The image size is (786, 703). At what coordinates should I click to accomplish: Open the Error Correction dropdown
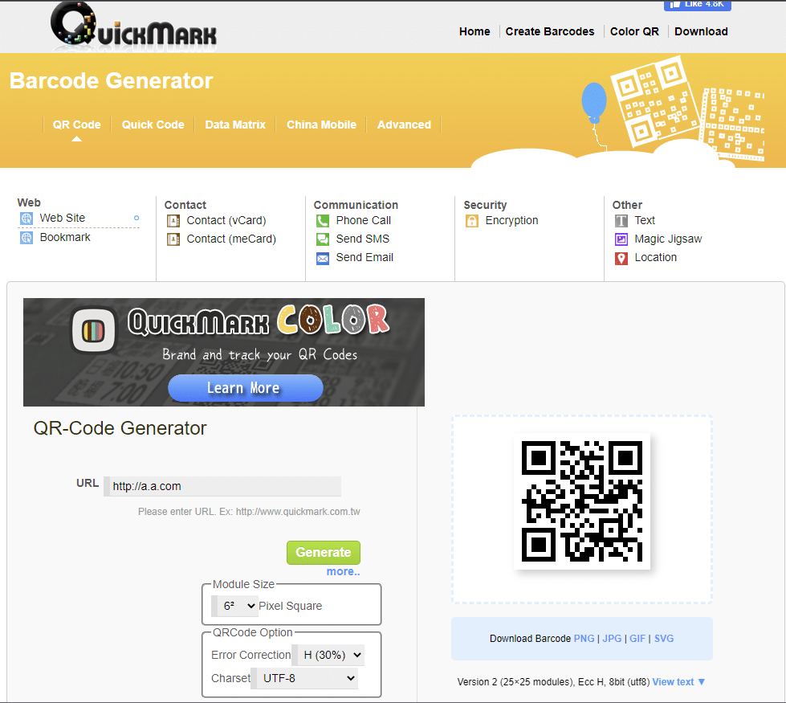point(328,655)
